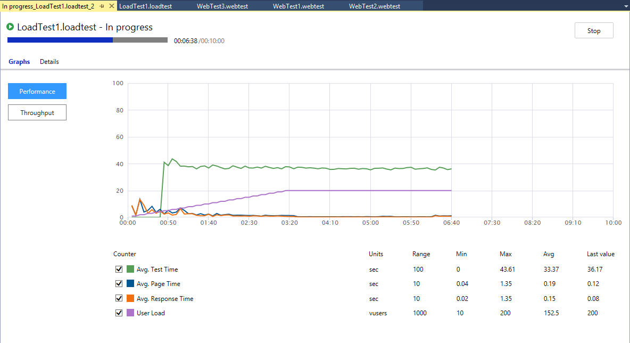Click the blue Avg. Page Time swatch
Screen dimensions: 630x343
pos(130,284)
